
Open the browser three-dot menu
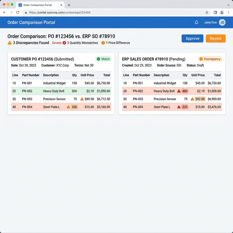228,12
